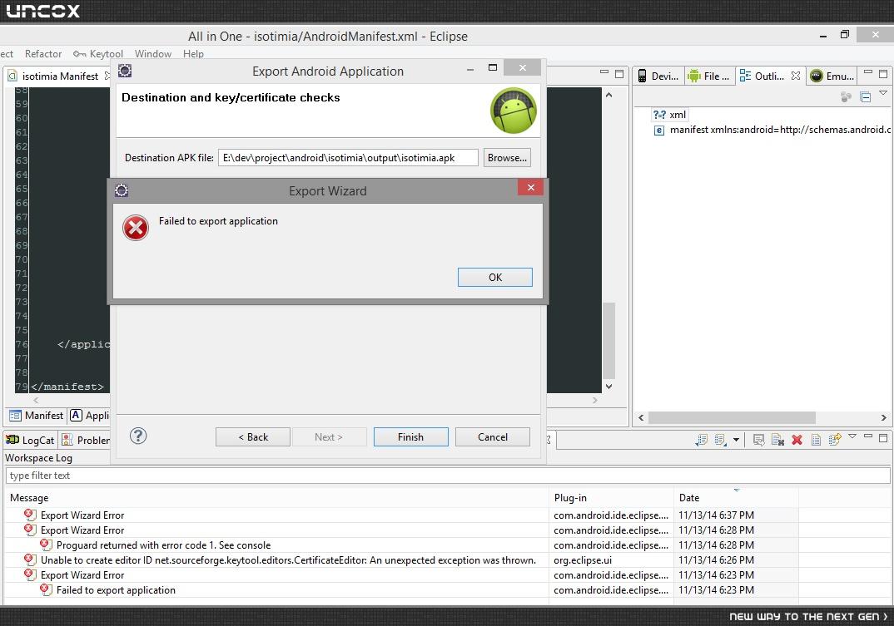Switch to the Manifest bottom editor tab
Viewport: 894px width, 626px height.
point(37,415)
